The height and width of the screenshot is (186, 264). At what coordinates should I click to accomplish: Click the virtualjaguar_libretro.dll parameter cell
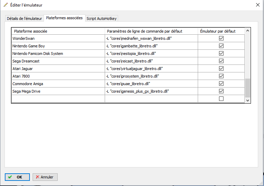point(151,69)
